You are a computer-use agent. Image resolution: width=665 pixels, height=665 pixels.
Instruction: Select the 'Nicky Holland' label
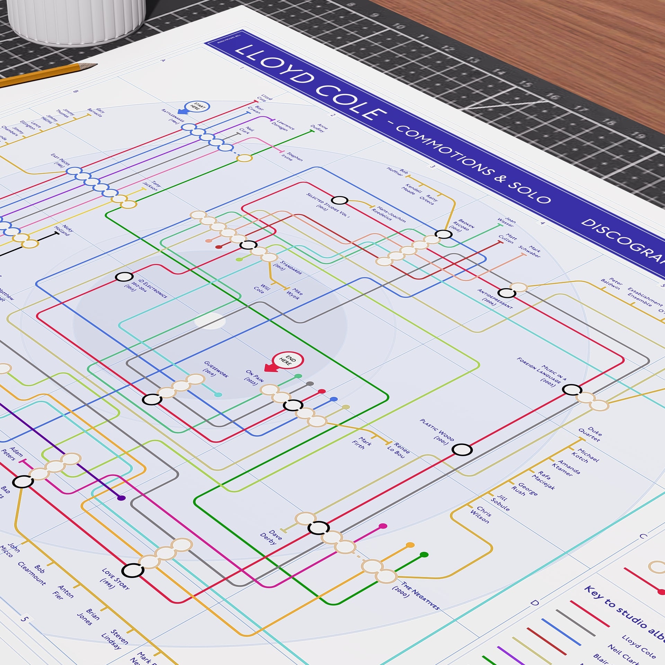[64, 231]
